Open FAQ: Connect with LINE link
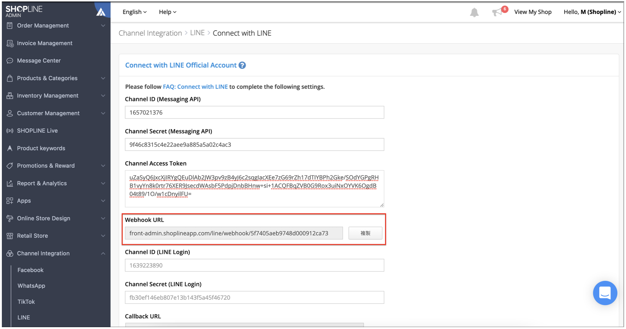626x329 pixels. 195,87
